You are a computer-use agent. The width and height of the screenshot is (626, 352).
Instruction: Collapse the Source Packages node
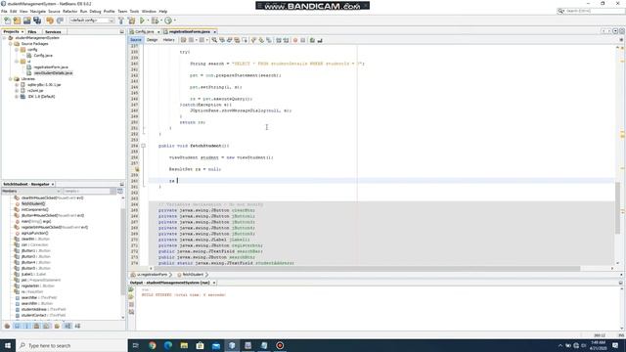click(x=11, y=43)
